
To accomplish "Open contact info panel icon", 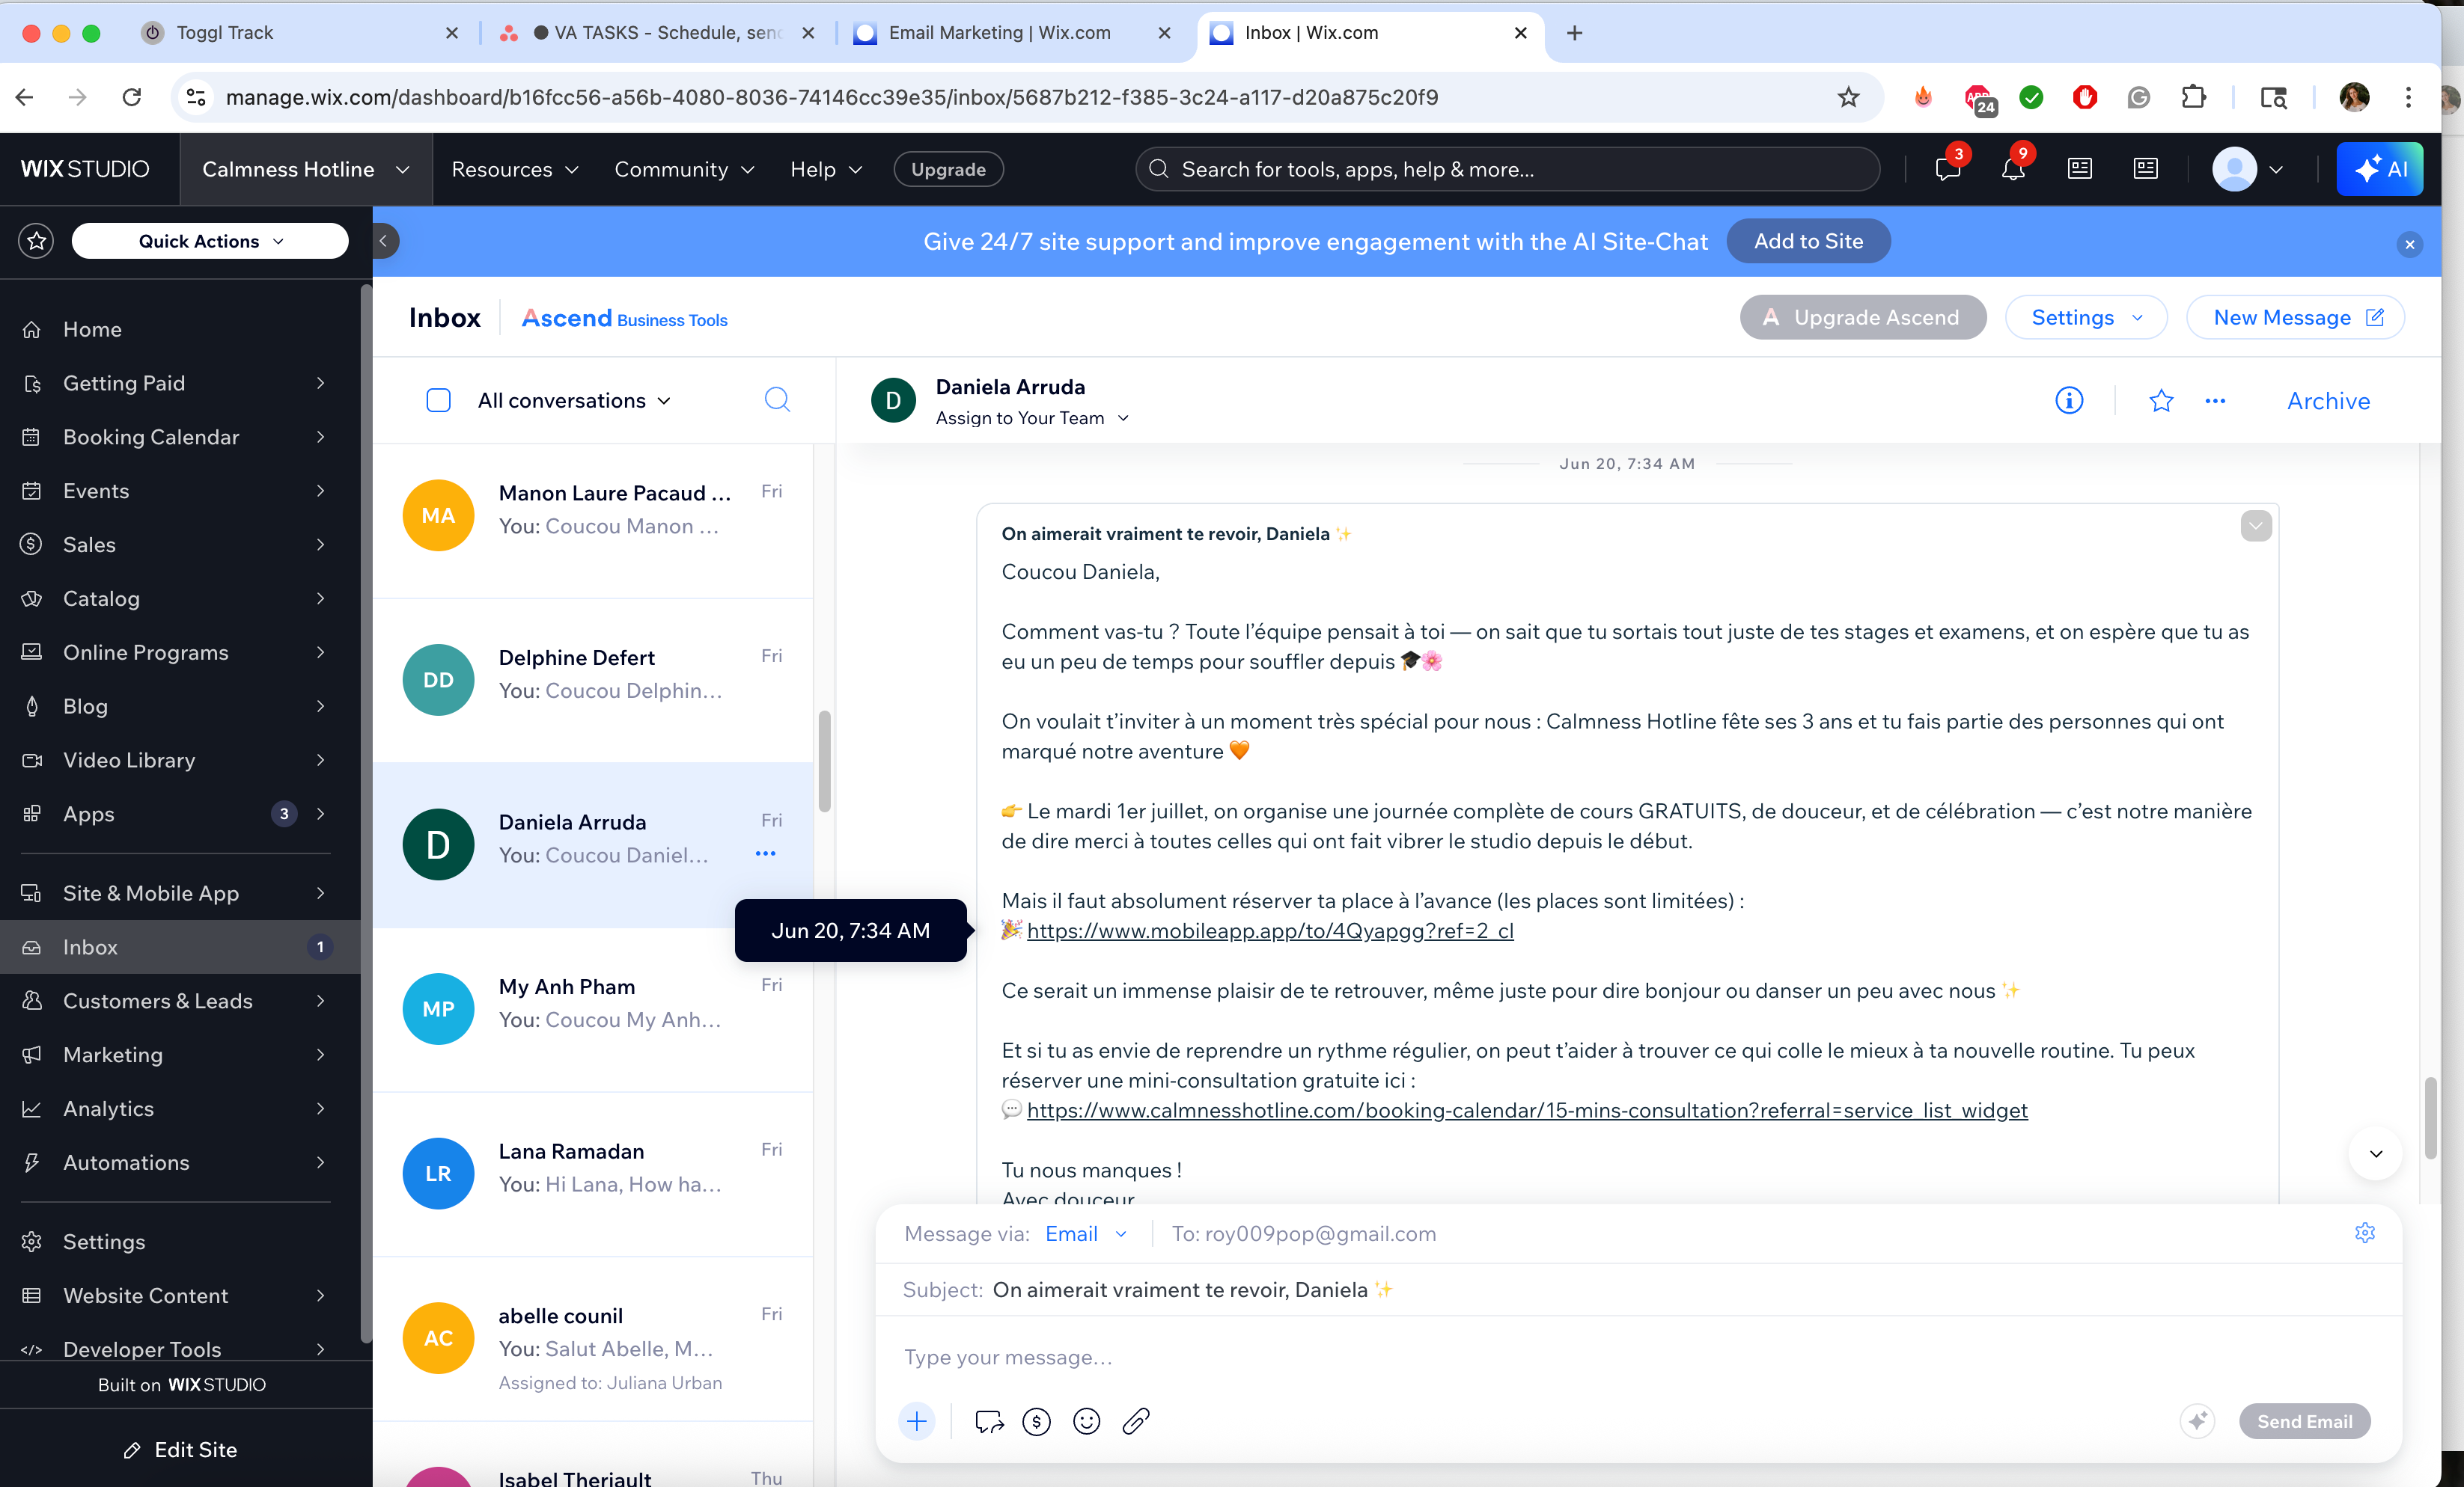I will pos(2068,401).
